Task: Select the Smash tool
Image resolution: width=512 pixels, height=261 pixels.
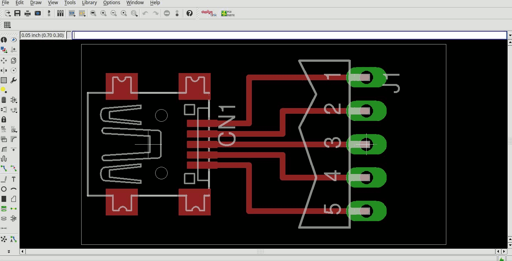Action: point(4,139)
